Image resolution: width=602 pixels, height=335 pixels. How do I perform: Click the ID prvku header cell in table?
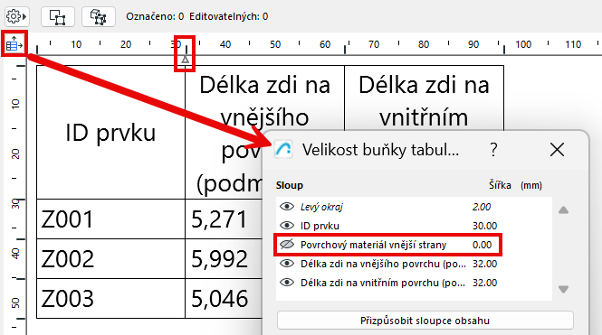(111, 133)
